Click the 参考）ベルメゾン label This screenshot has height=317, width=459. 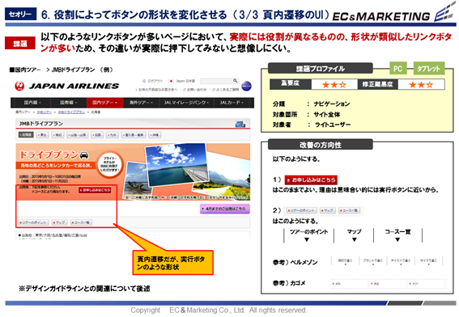295,262
